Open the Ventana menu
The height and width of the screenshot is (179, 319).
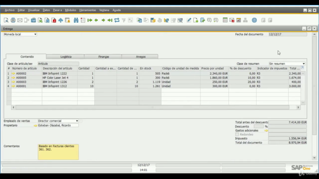104,10
